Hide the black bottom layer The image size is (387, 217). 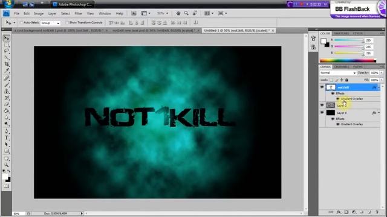322,113
